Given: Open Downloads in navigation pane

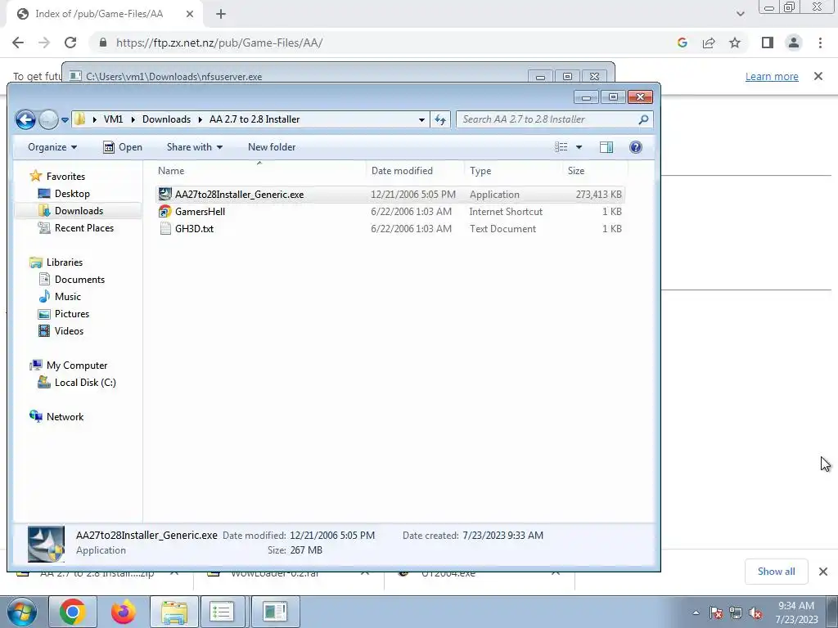Looking at the screenshot, I should [79, 210].
